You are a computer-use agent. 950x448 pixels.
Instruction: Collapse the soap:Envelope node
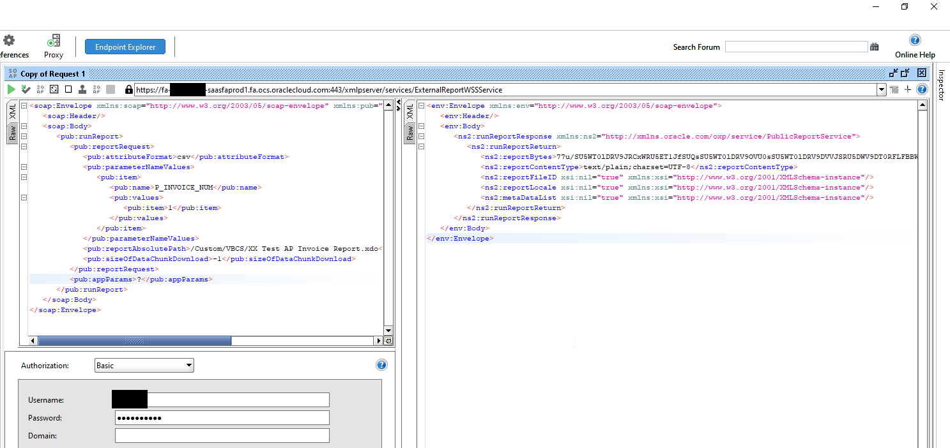pyautogui.click(x=24, y=106)
